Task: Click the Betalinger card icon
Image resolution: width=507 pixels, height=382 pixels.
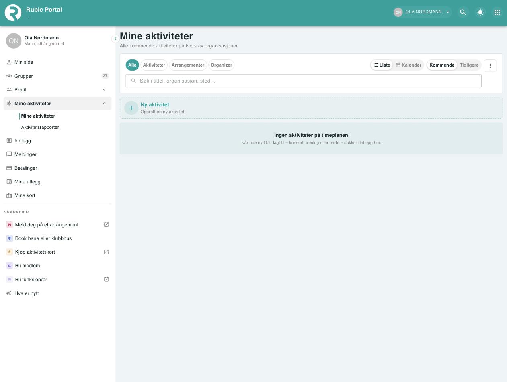Action: point(9,168)
